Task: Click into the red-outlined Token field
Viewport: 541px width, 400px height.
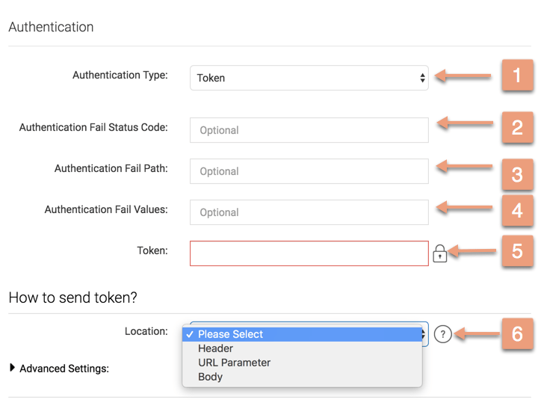Action: [309, 253]
